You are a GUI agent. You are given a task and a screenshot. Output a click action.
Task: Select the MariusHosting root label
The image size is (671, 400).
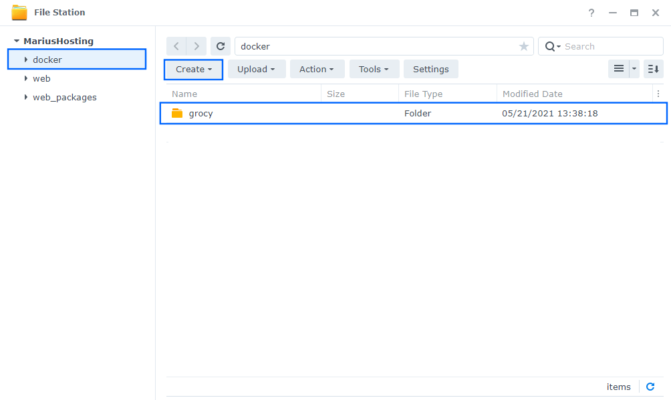click(58, 41)
